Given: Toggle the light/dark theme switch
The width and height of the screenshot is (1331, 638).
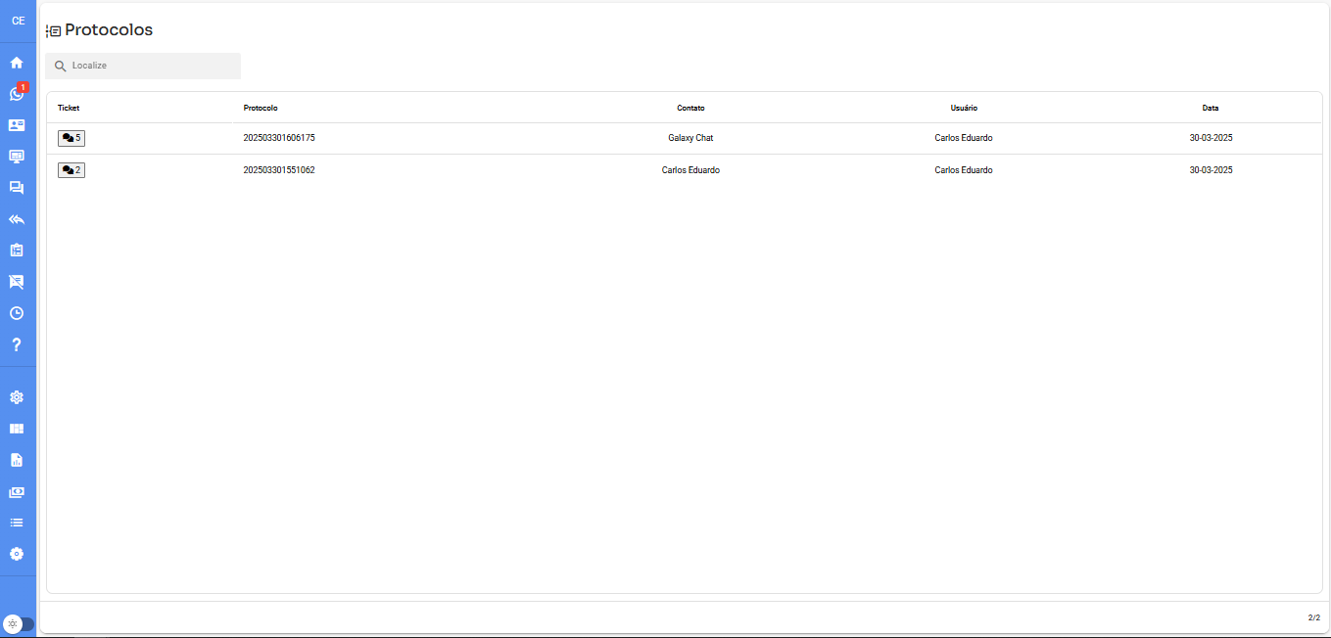Looking at the screenshot, I should tap(18, 623).
